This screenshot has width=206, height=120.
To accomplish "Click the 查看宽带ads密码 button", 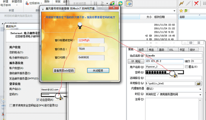I will click(64, 71).
